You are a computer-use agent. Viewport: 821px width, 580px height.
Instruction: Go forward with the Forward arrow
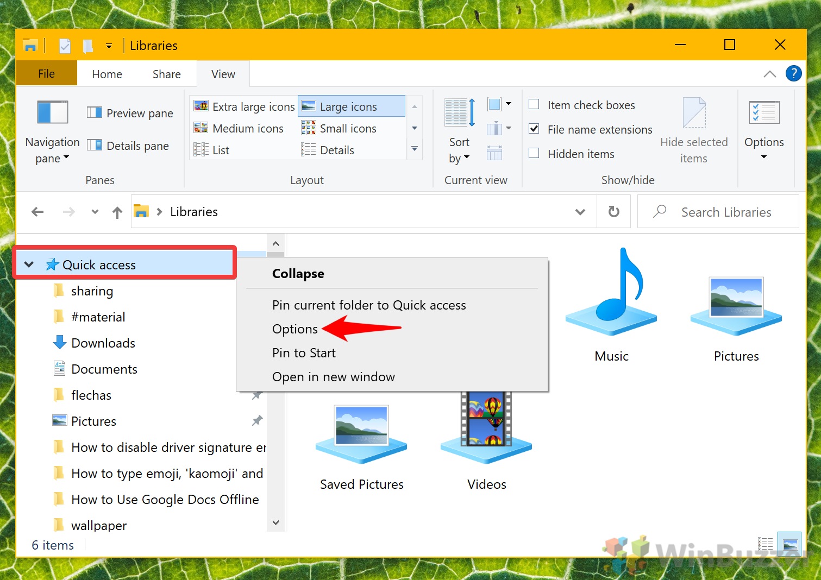click(69, 212)
